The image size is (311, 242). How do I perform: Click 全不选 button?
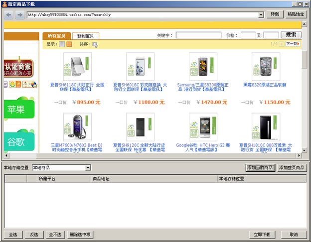(x=55, y=235)
